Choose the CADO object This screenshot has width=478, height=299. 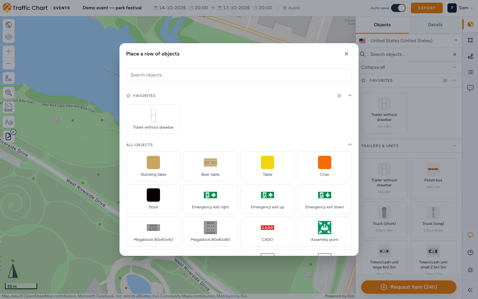[x=268, y=232]
